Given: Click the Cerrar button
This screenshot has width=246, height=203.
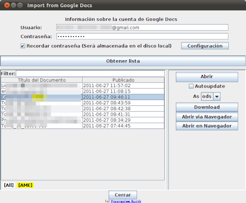Looking at the screenshot, I should (123, 195).
